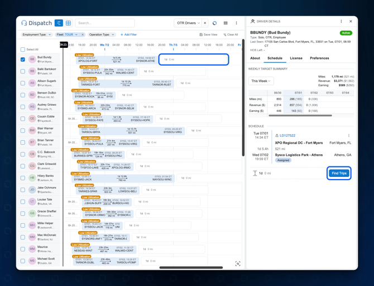This screenshot has height=286, width=374.
Task: Click Bud Bundy's BB avatar
Action: (x=32, y=59)
